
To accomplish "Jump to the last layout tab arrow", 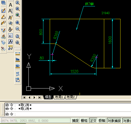I will [40, 97].
